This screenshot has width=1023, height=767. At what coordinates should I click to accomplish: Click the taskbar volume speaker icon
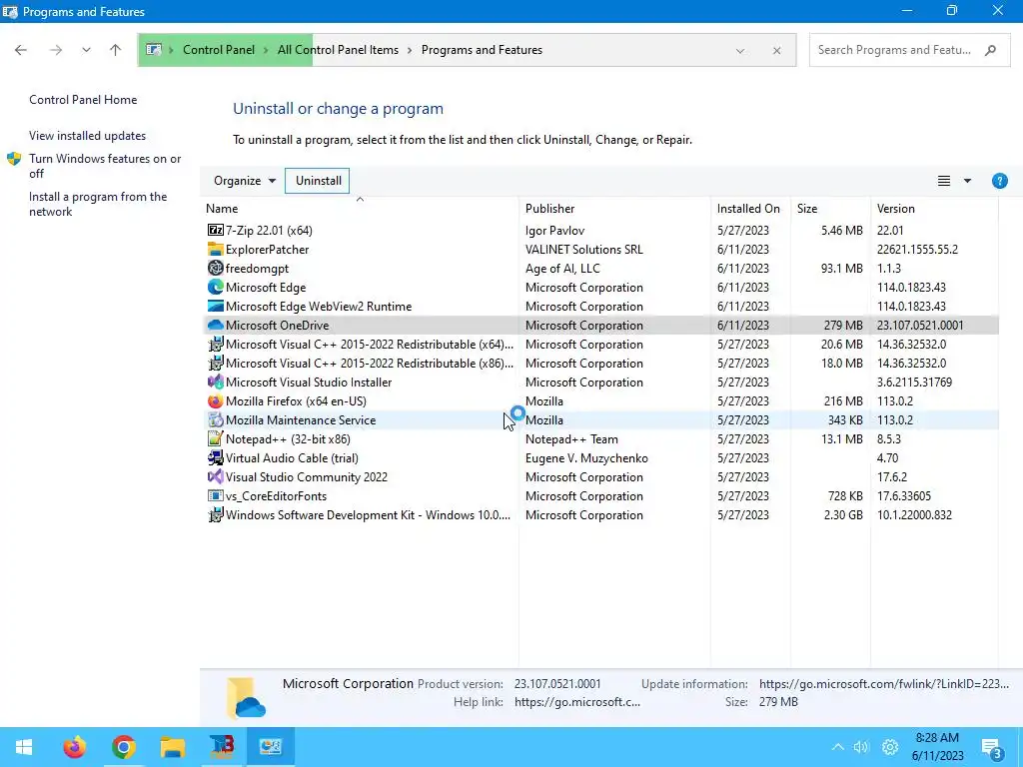[x=861, y=747]
